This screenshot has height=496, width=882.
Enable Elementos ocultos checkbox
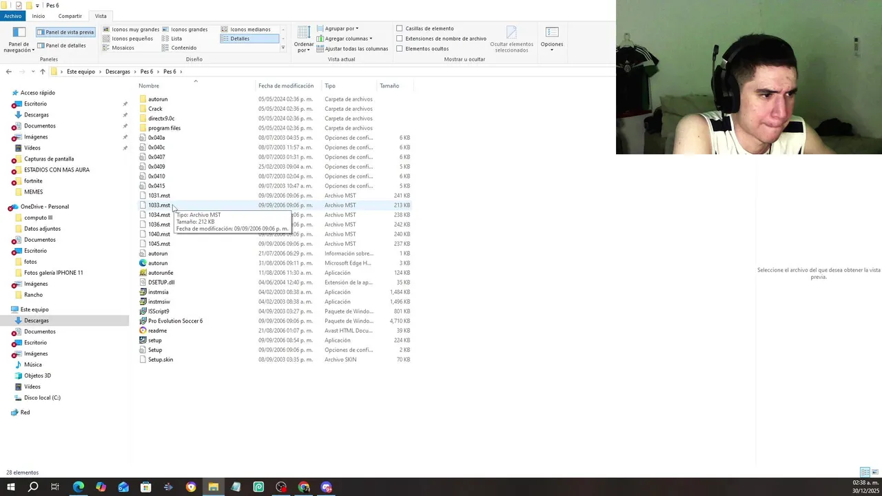coord(400,49)
